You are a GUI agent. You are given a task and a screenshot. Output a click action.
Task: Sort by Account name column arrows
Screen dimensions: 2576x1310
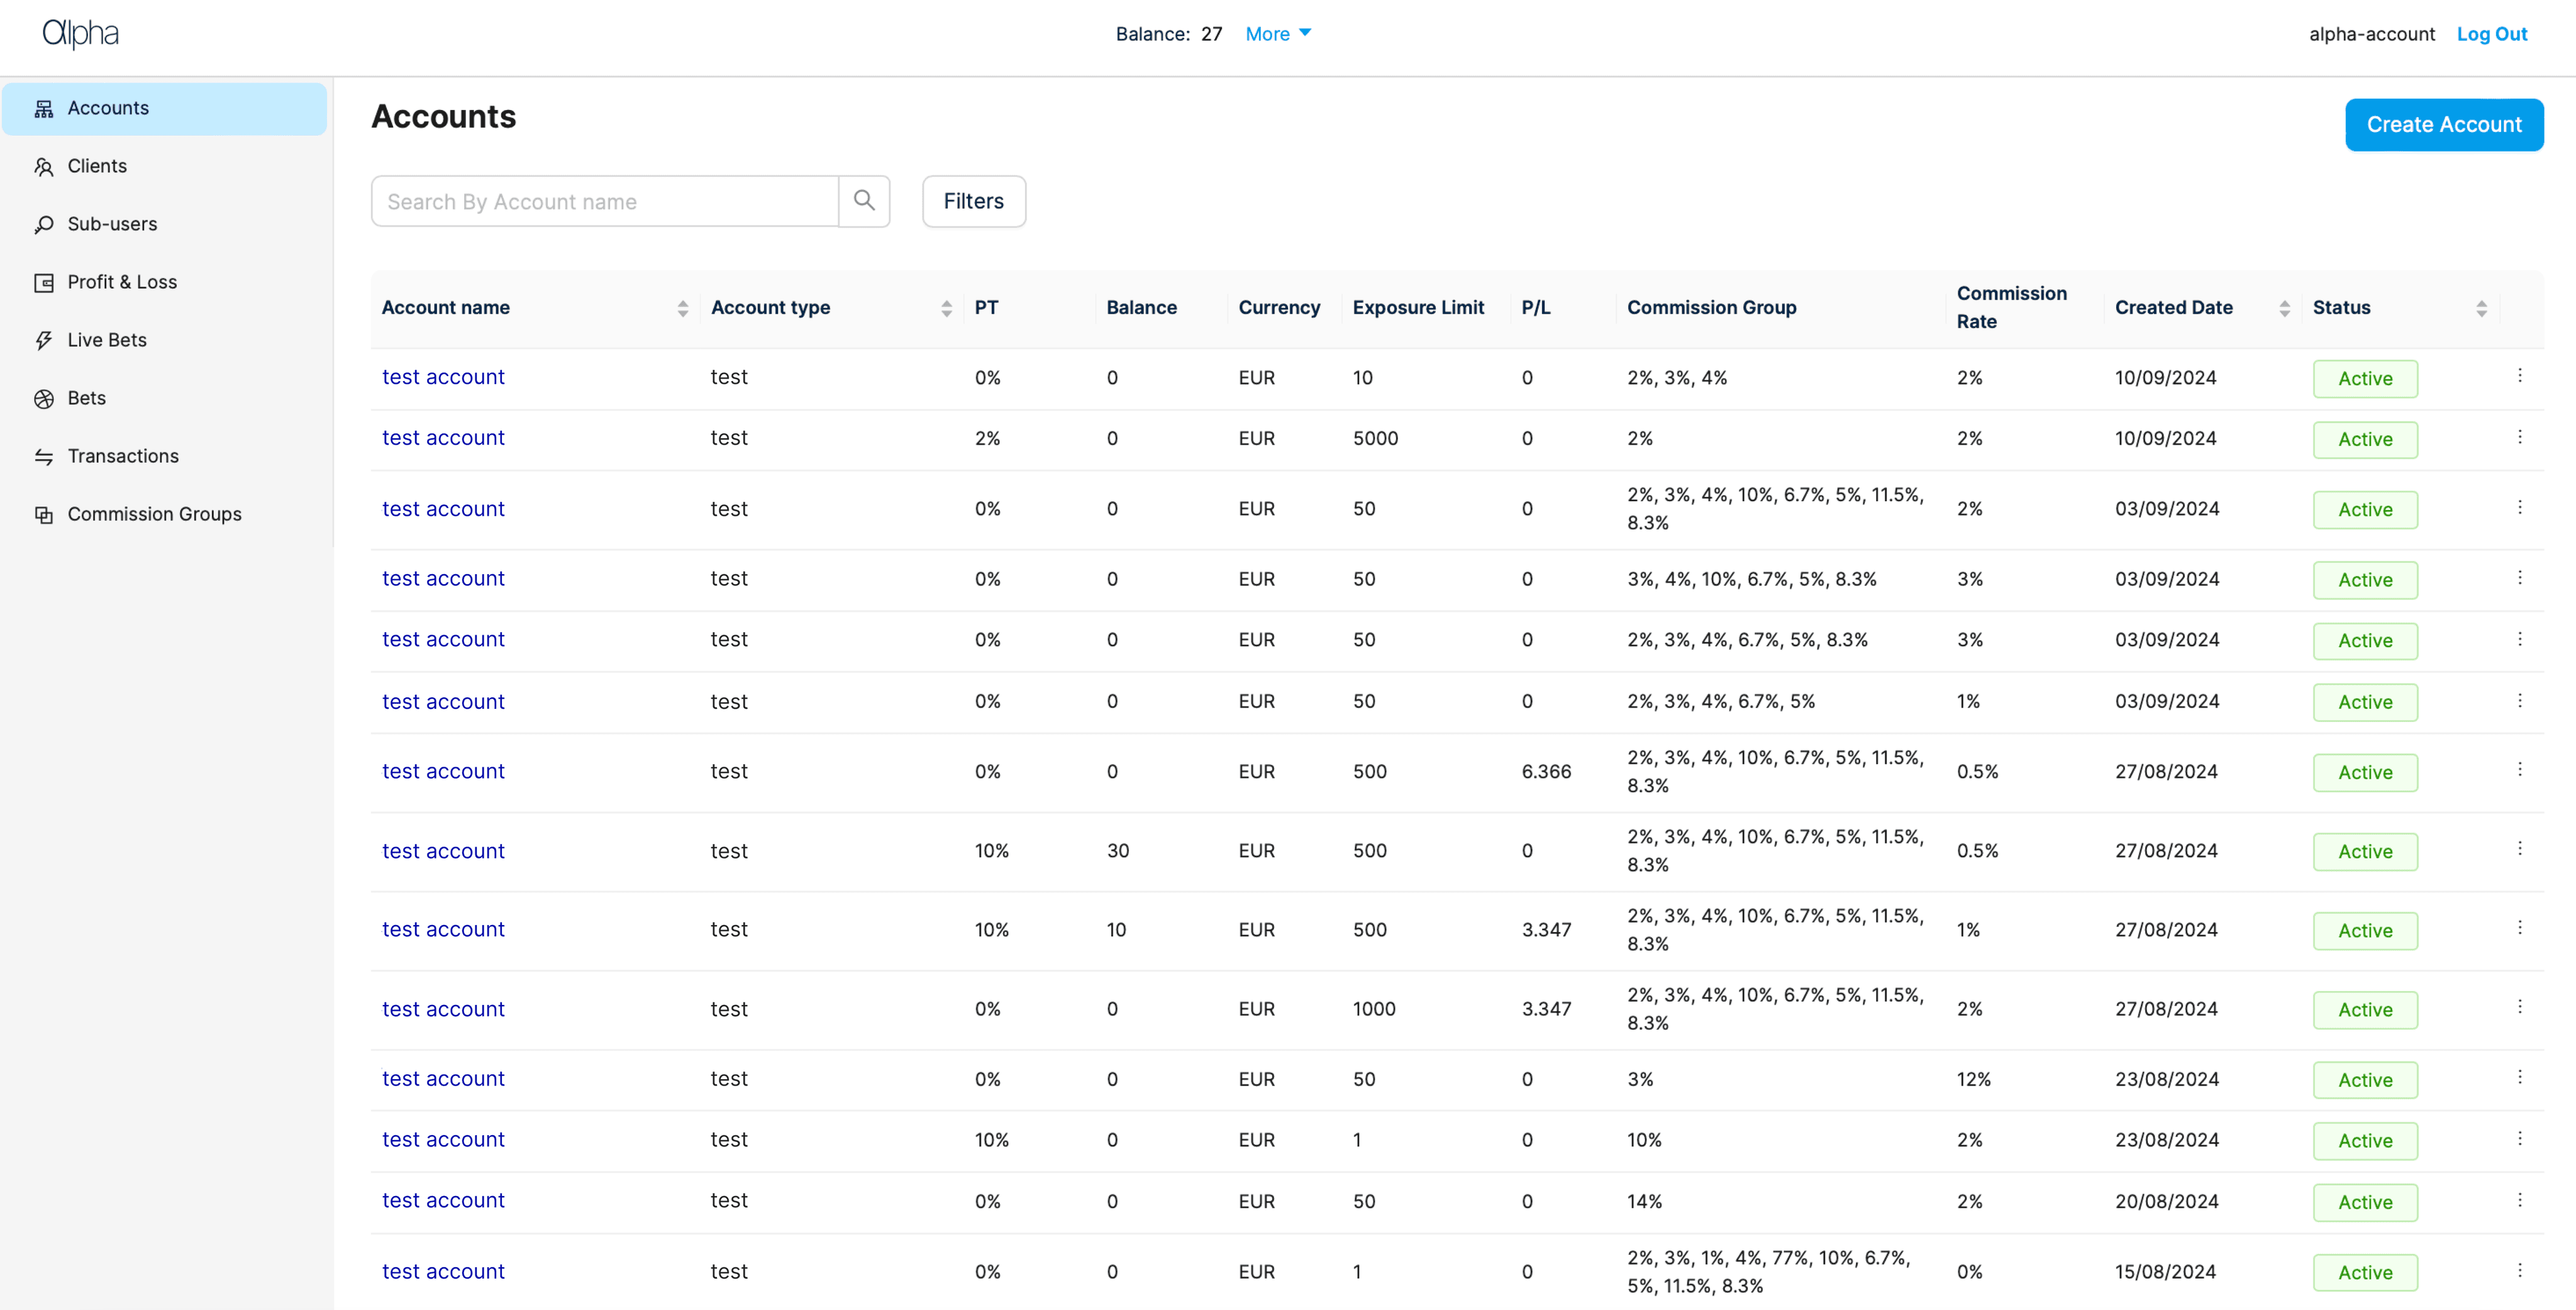(x=683, y=309)
